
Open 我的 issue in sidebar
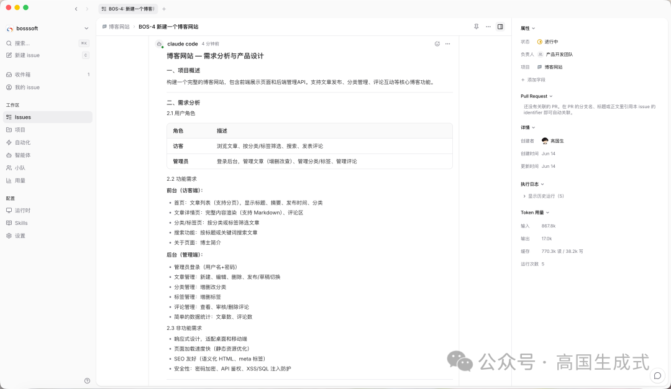tap(47, 87)
